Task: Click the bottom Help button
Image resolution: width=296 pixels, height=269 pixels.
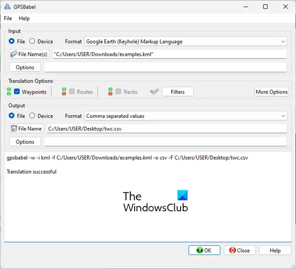Action: [x=275, y=250]
